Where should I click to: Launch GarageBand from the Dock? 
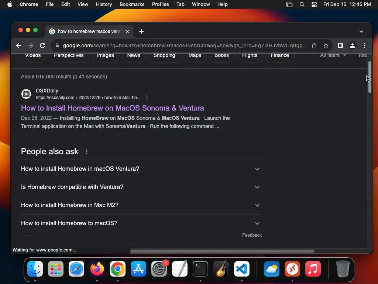click(221, 269)
